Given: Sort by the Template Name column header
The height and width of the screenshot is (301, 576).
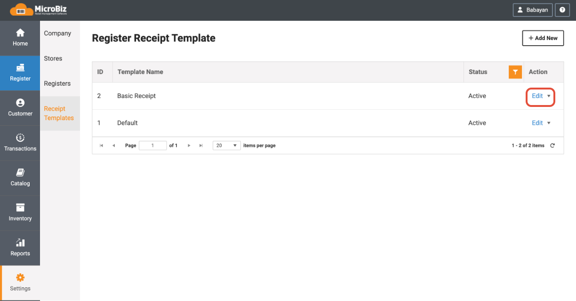Looking at the screenshot, I should 140,72.
